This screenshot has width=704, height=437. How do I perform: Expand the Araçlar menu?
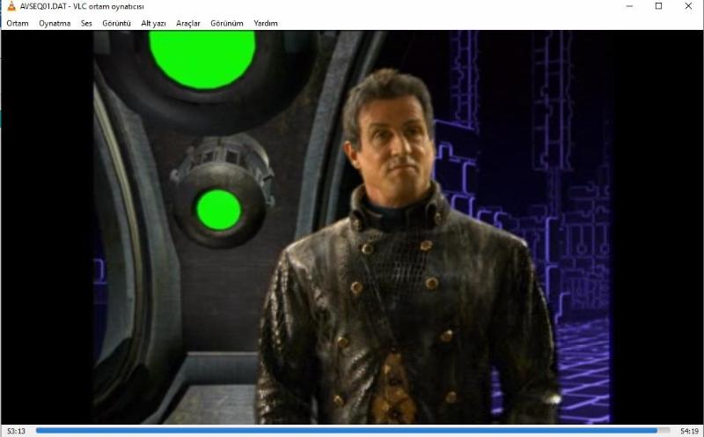188,23
